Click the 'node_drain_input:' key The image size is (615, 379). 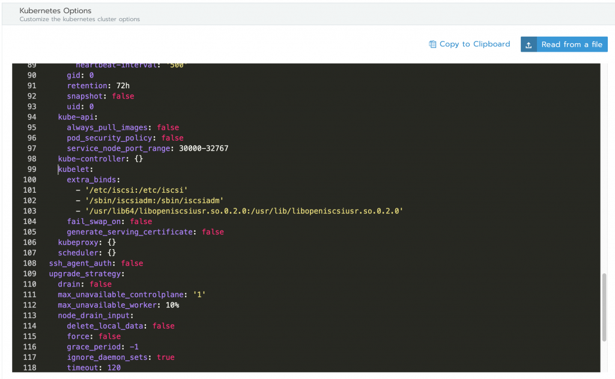click(95, 315)
